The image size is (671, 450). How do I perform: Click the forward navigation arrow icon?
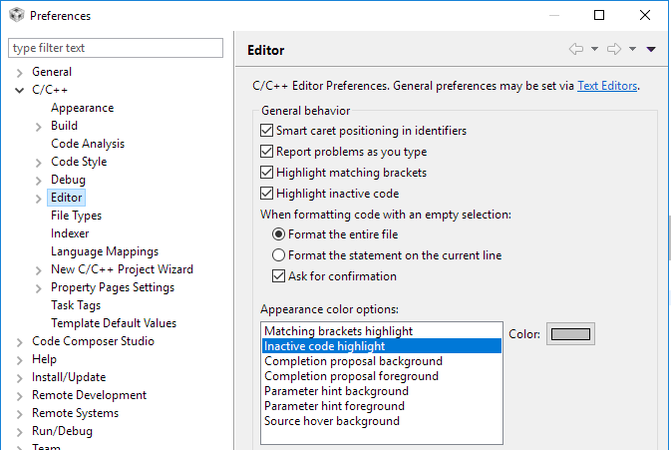614,49
